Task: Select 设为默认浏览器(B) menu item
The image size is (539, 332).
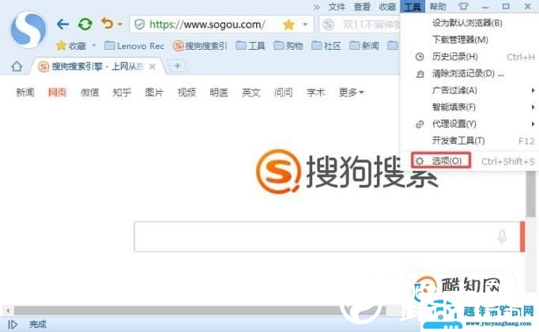Action: [468, 23]
